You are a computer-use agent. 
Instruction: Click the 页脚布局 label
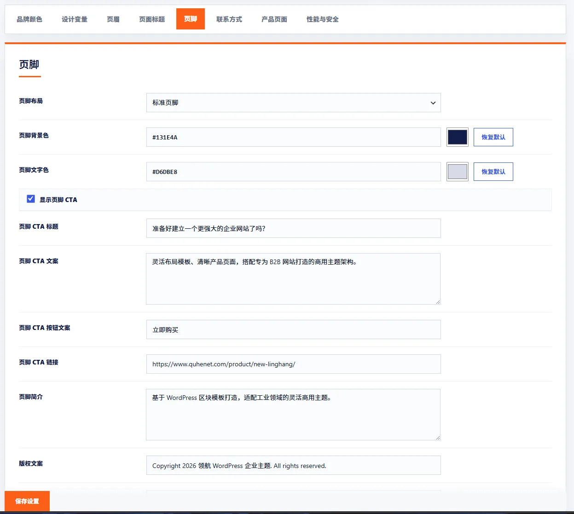[x=31, y=101]
